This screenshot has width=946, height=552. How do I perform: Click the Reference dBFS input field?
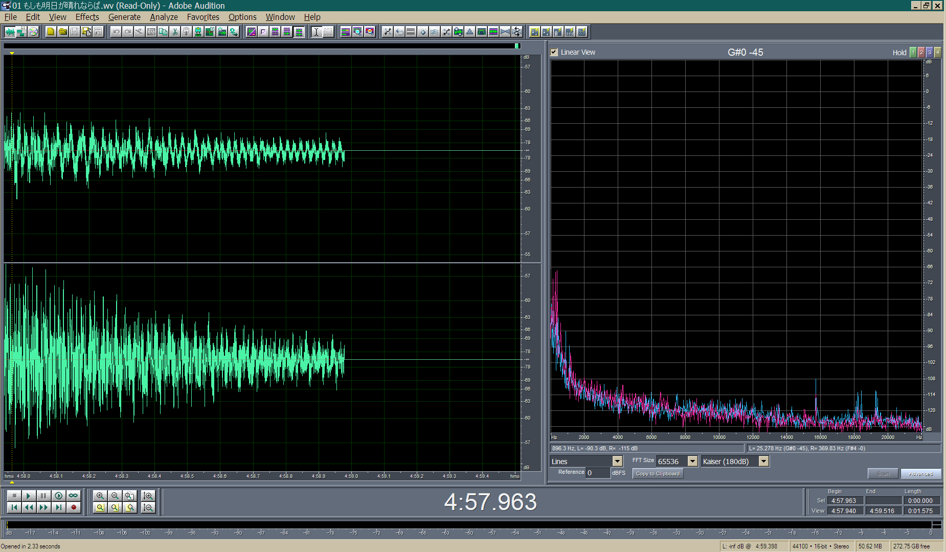click(598, 473)
